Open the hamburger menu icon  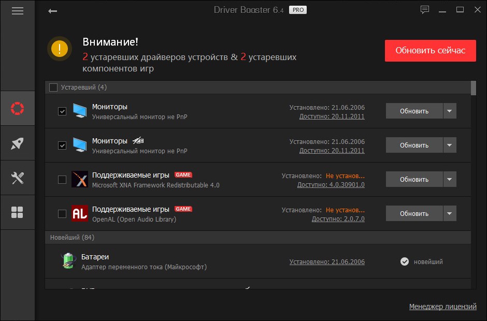[17, 11]
